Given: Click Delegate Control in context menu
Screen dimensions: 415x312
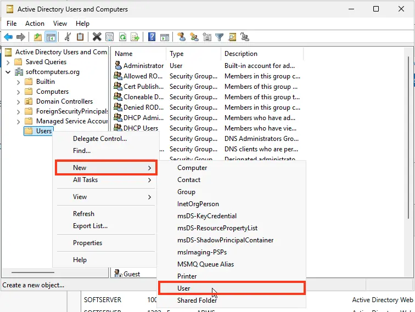Looking at the screenshot, I should click(x=100, y=139).
